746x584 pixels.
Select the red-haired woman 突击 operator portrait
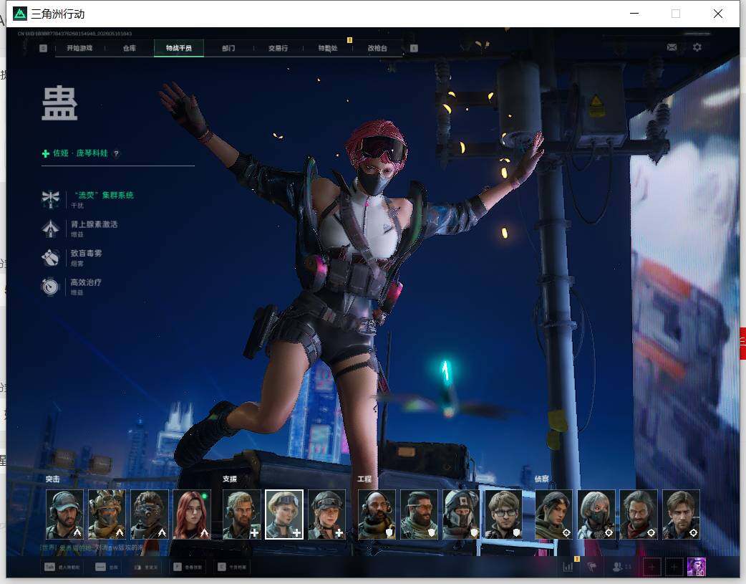(x=192, y=514)
